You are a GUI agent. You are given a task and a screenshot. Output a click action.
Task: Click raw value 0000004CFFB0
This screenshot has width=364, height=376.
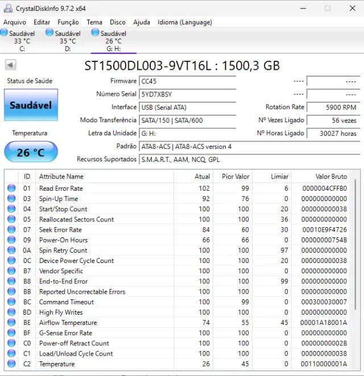(325, 188)
